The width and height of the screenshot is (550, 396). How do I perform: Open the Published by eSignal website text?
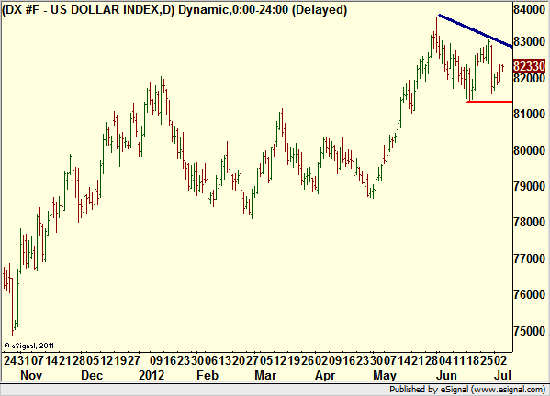467,390
